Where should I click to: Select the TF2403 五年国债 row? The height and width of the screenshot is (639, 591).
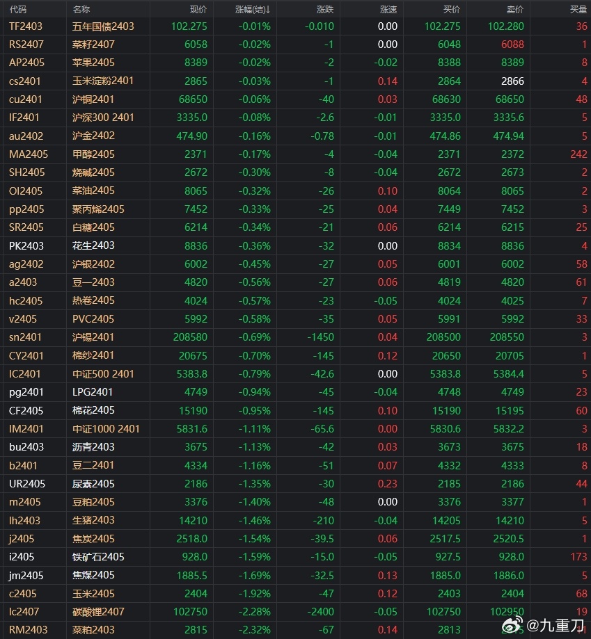coord(295,26)
